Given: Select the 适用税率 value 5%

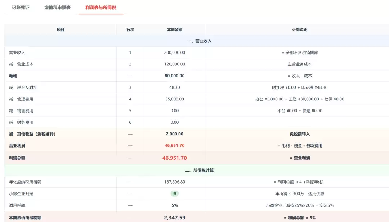Looking at the screenshot, I should point(175,205).
